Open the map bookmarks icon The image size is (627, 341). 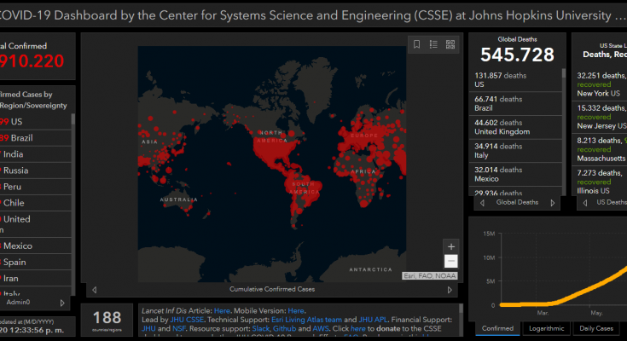pos(416,44)
